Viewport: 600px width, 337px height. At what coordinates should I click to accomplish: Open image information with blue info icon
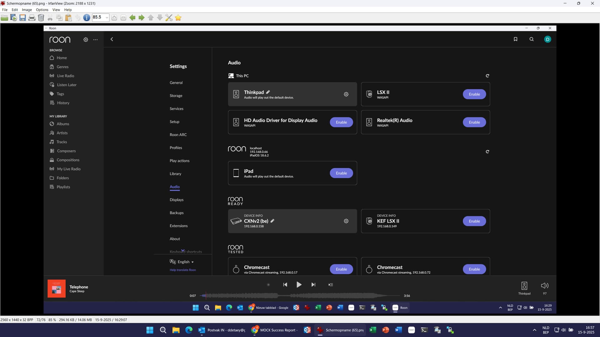click(x=87, y=18)
